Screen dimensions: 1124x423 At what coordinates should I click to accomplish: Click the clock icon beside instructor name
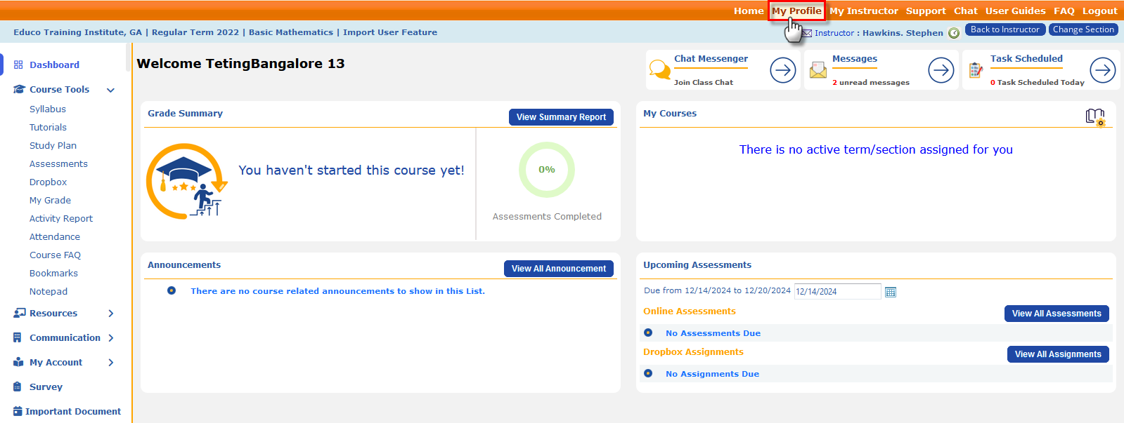954,33
